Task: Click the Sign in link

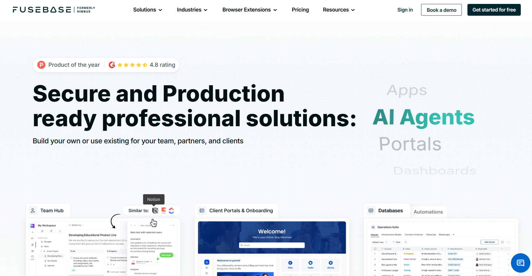Action: click(405, 10)
